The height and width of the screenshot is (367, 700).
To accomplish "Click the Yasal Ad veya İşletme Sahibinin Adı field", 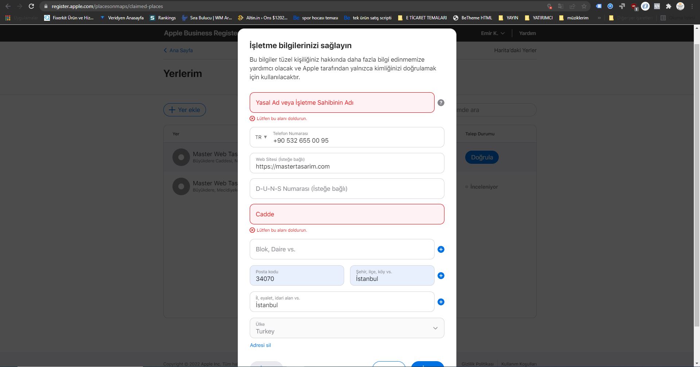I will (342, 103).
